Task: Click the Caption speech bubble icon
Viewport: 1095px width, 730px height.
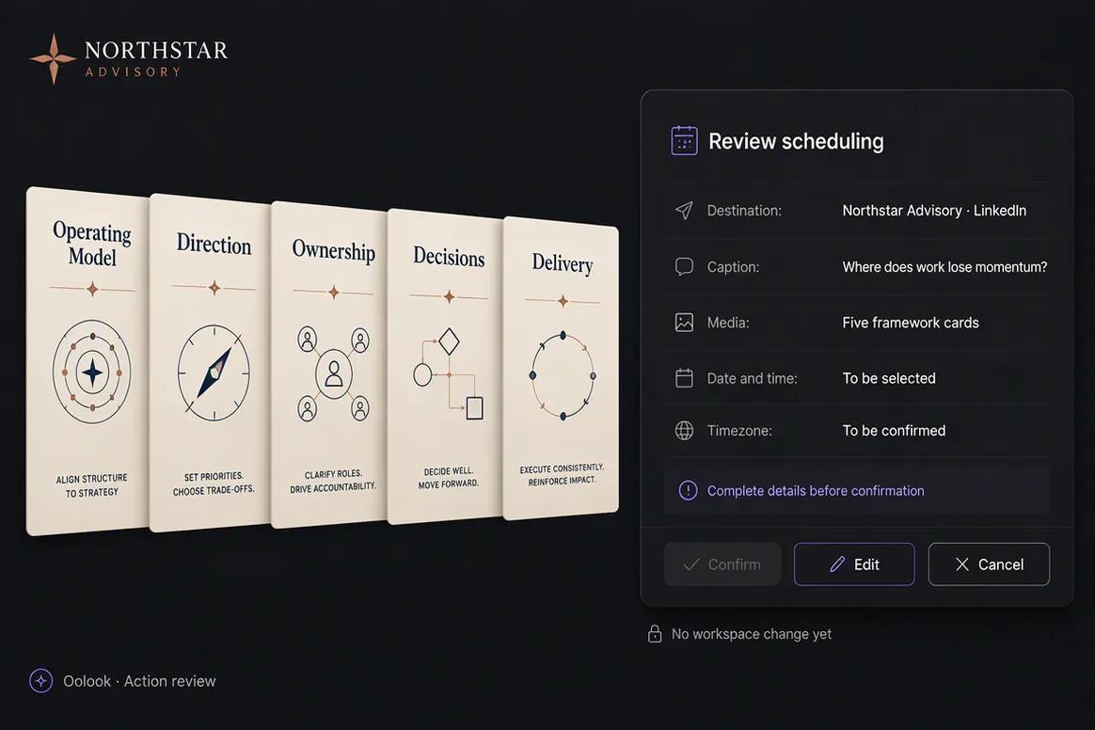Action: pyautogui.click(x=685, y=267)
